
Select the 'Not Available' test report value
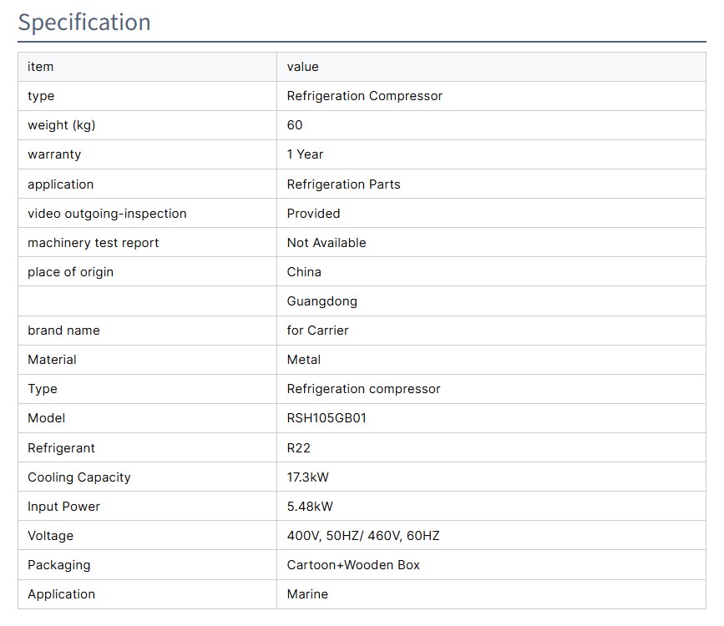[327, 243]
